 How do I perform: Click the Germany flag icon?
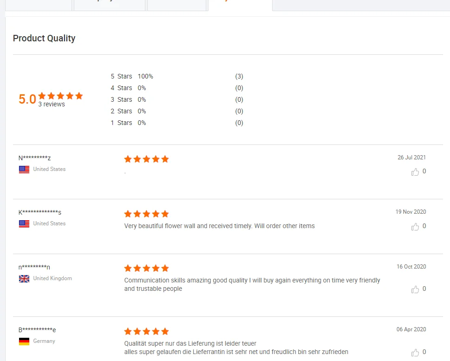pyautogui.click(x=24, y=341)
